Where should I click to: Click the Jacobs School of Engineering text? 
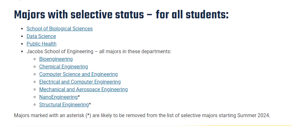click(60, 51)
